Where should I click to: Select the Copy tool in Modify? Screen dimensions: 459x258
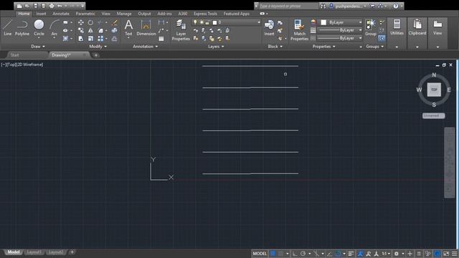tap(81, 30)
